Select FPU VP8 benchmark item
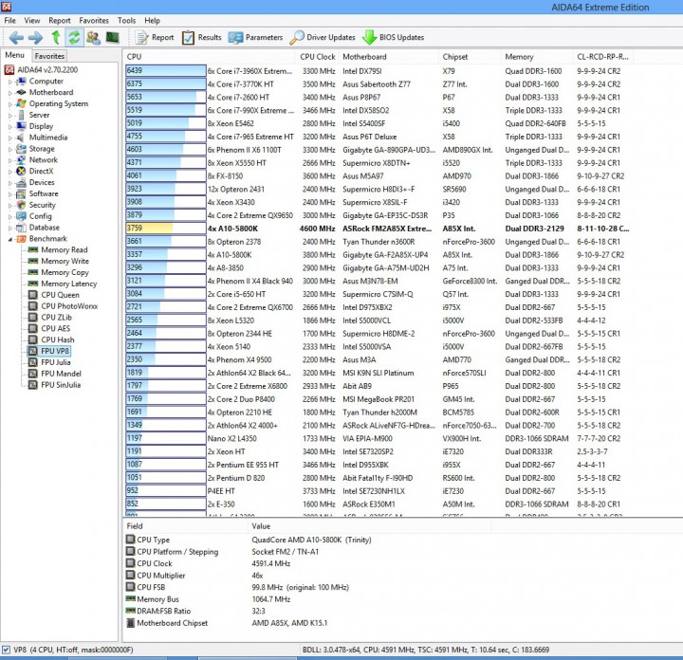This screenshot has height=660, width=683. [x=48, y=351]
